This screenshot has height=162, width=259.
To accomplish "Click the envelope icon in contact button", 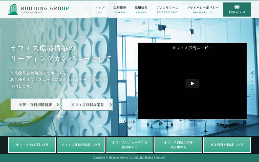I will [237, 7].
